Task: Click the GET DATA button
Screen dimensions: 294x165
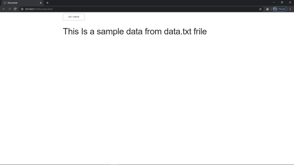Action: click(74, 17)
